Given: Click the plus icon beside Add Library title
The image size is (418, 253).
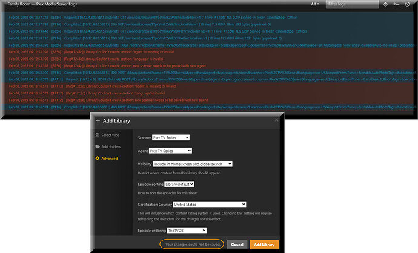Looking at the screenshot, I should pyautogui.click(x=98, y=120).
